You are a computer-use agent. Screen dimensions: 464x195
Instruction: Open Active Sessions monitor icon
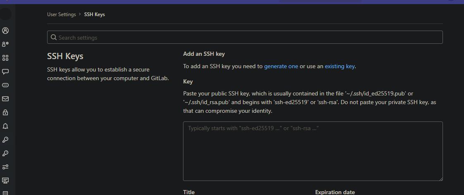pyautogui.click(x=5, y=181)
